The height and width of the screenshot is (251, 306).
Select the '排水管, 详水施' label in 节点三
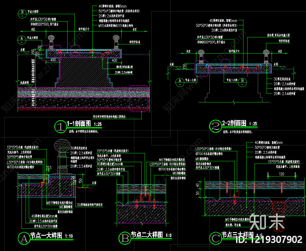click(233, 225)
